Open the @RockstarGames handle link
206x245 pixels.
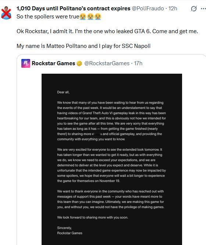[x=107, y=63]
